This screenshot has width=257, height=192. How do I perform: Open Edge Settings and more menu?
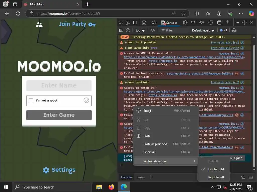(x=241, y=13)
